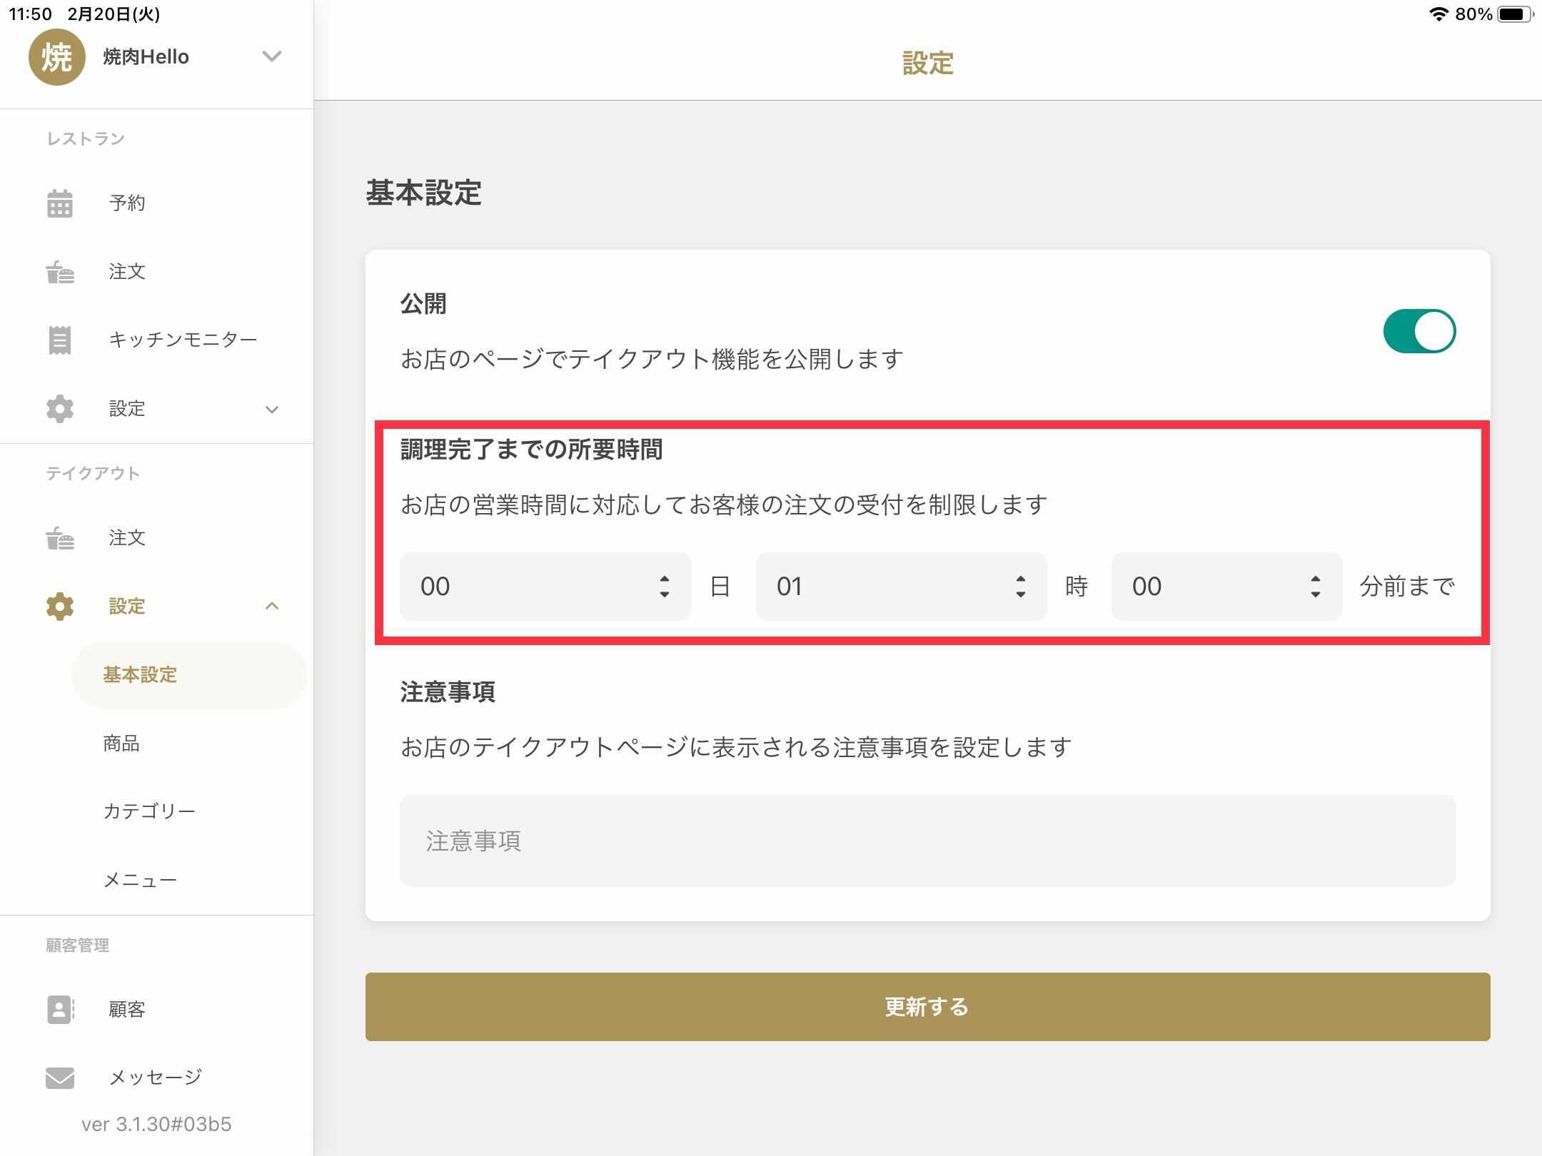Open the minutes (分前まで) dropdown
Image resolution: width=1542 pixels, height=1156 pixels.
1226,587
